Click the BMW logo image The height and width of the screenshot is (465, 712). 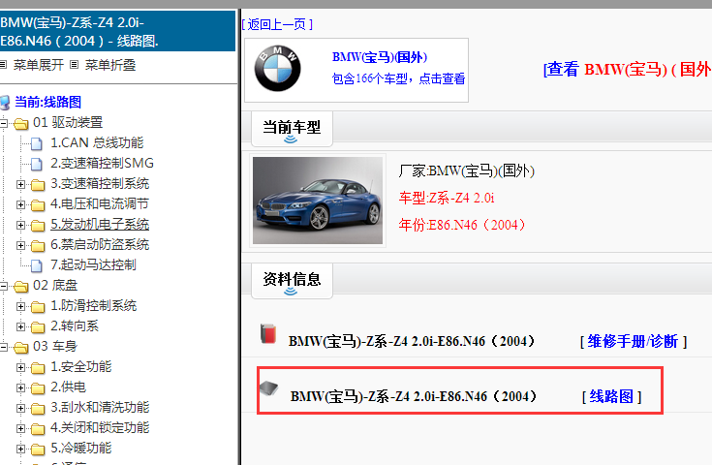click(277, 69)
